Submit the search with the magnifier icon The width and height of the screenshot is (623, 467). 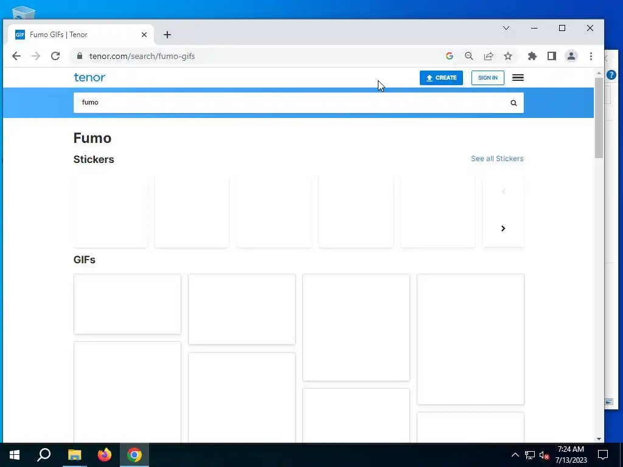(x=513, y=103)
